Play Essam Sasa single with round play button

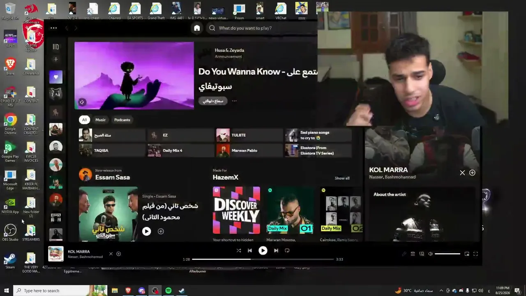[x=146, y=231]
